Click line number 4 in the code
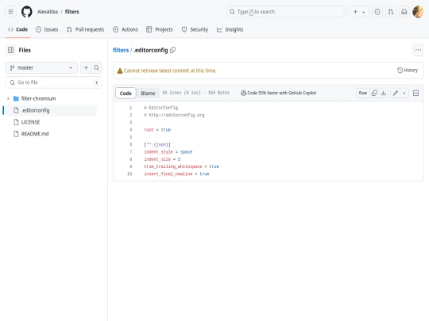 tap(130, 130)
